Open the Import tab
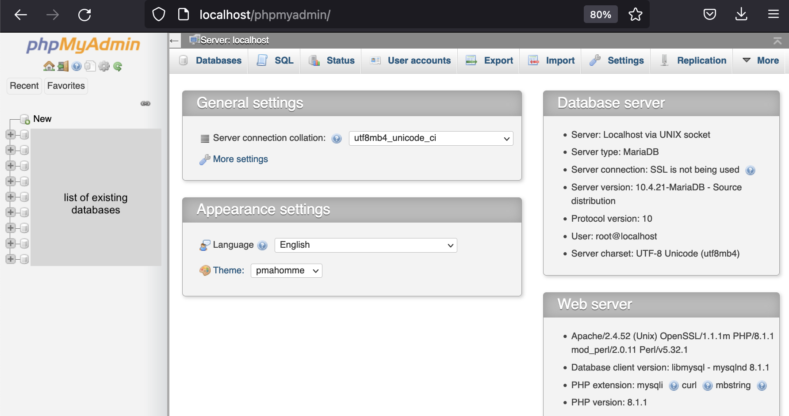789x416 pixels. tap(551, 61)
